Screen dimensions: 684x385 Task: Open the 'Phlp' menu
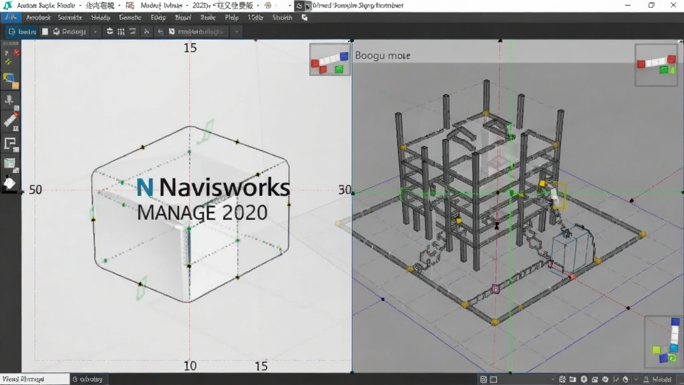tap(232, 17)
